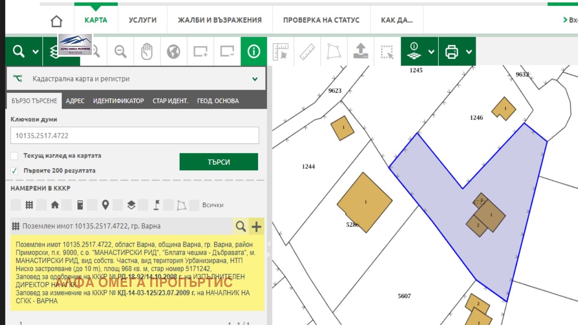578x325 pixels.
Task: Check the address pin filter box
Action: pos(92,205)
